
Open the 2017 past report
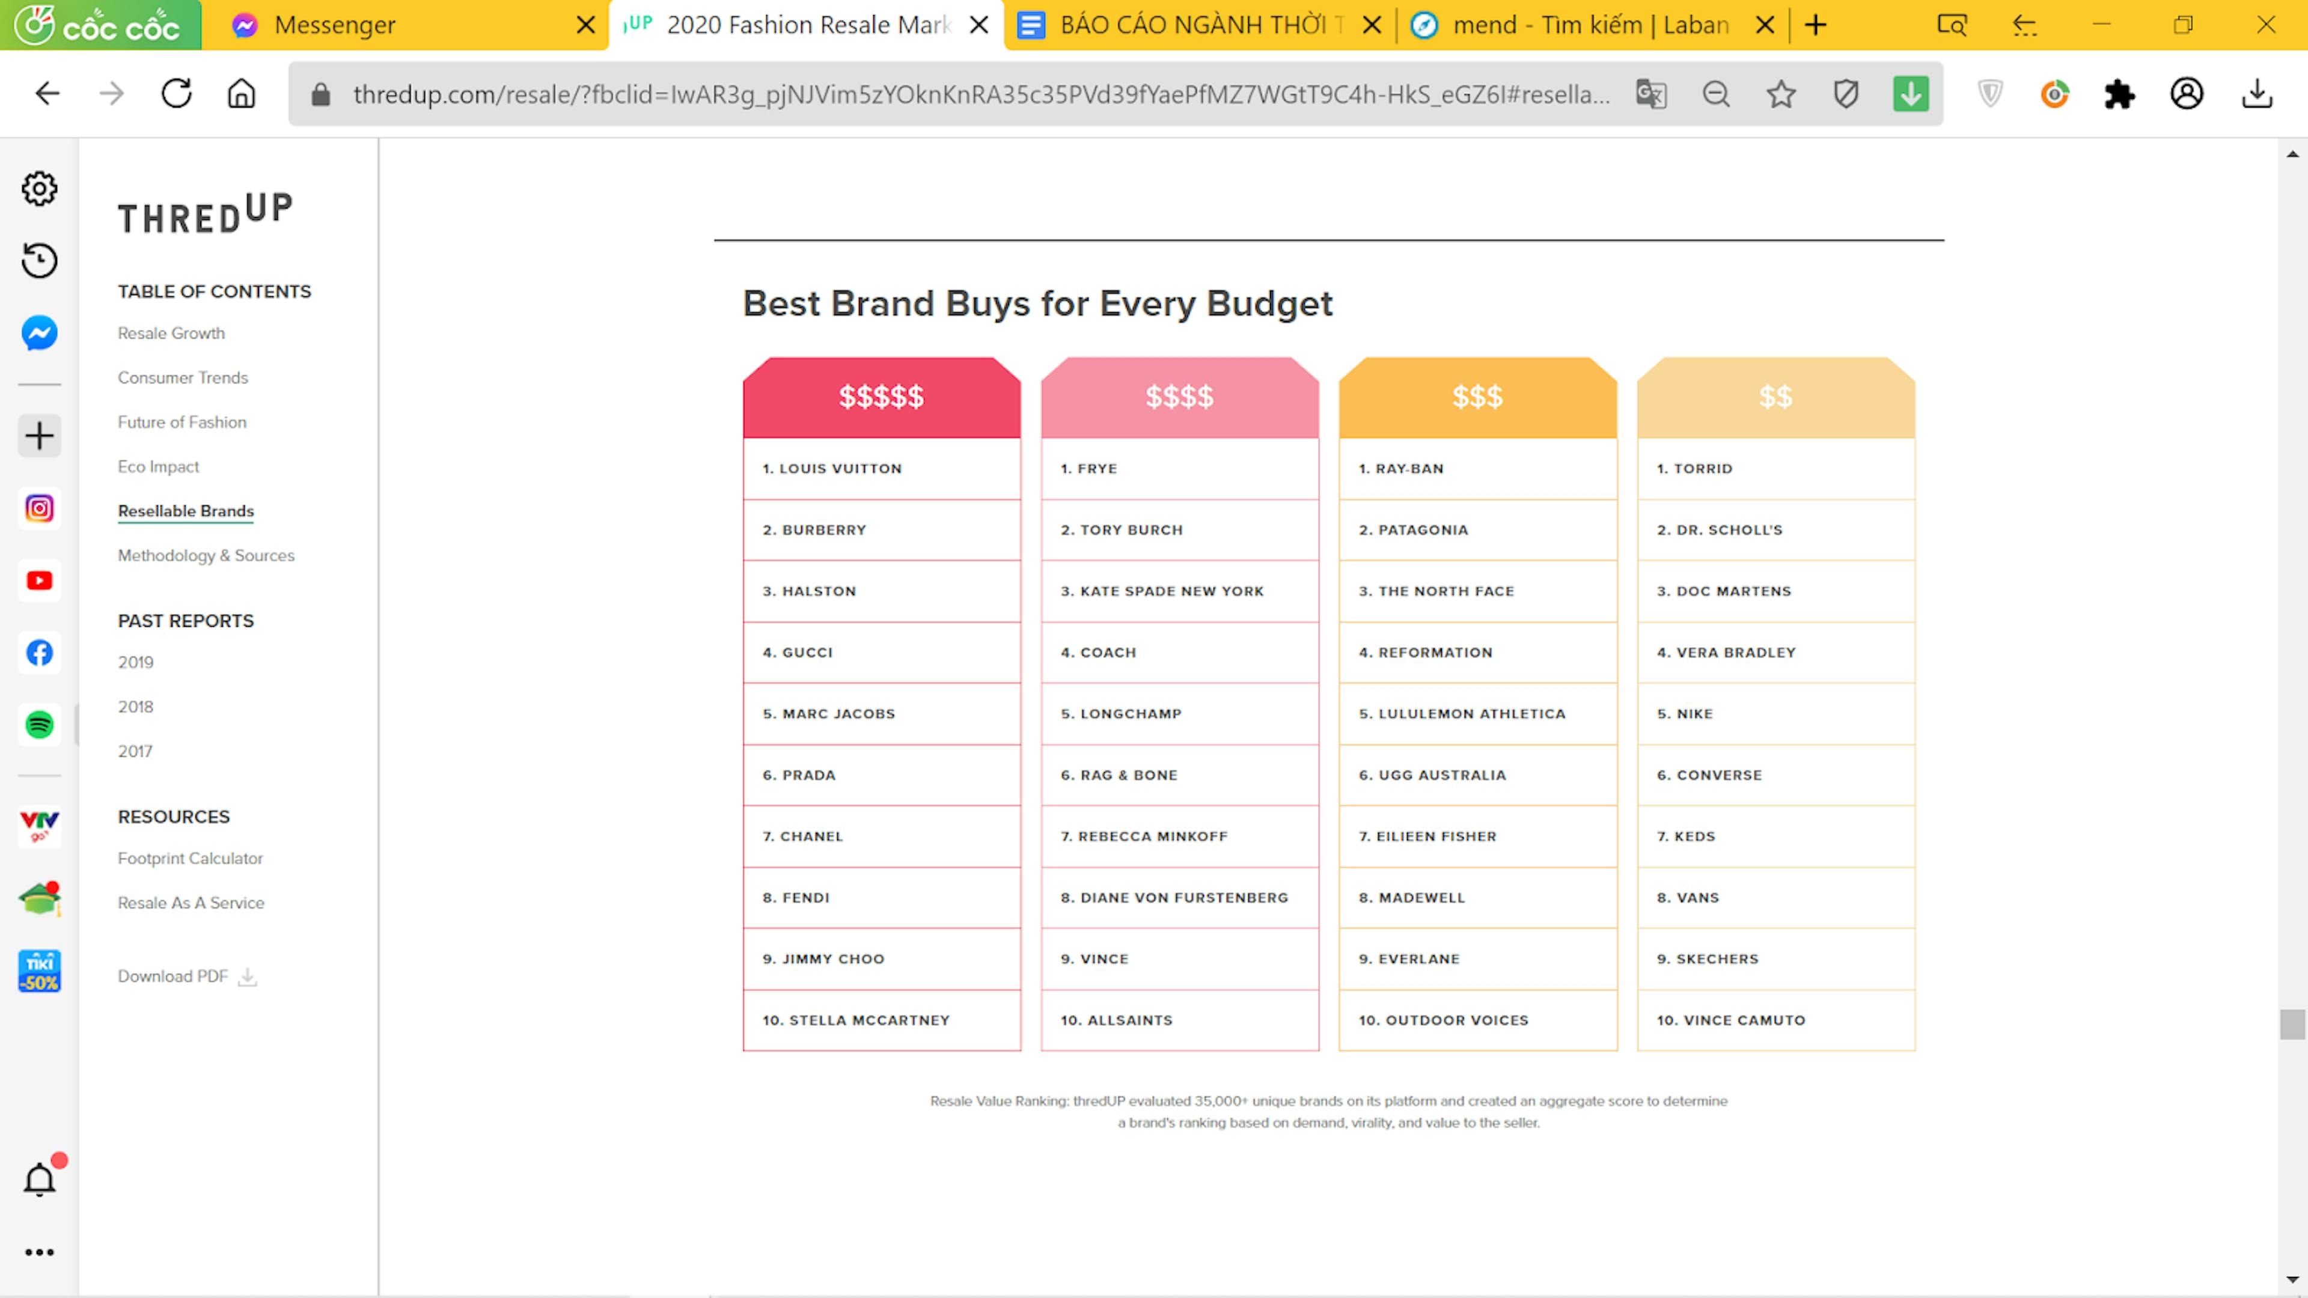coord(135,752)
